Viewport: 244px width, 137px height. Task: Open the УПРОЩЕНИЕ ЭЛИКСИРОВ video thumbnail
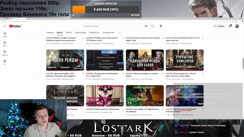[185, 60]
